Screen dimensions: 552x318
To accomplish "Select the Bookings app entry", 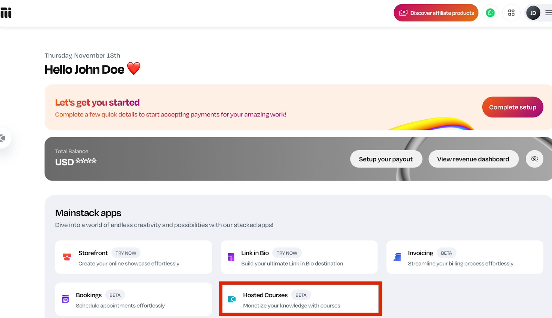I will click(x=134, y=299).
